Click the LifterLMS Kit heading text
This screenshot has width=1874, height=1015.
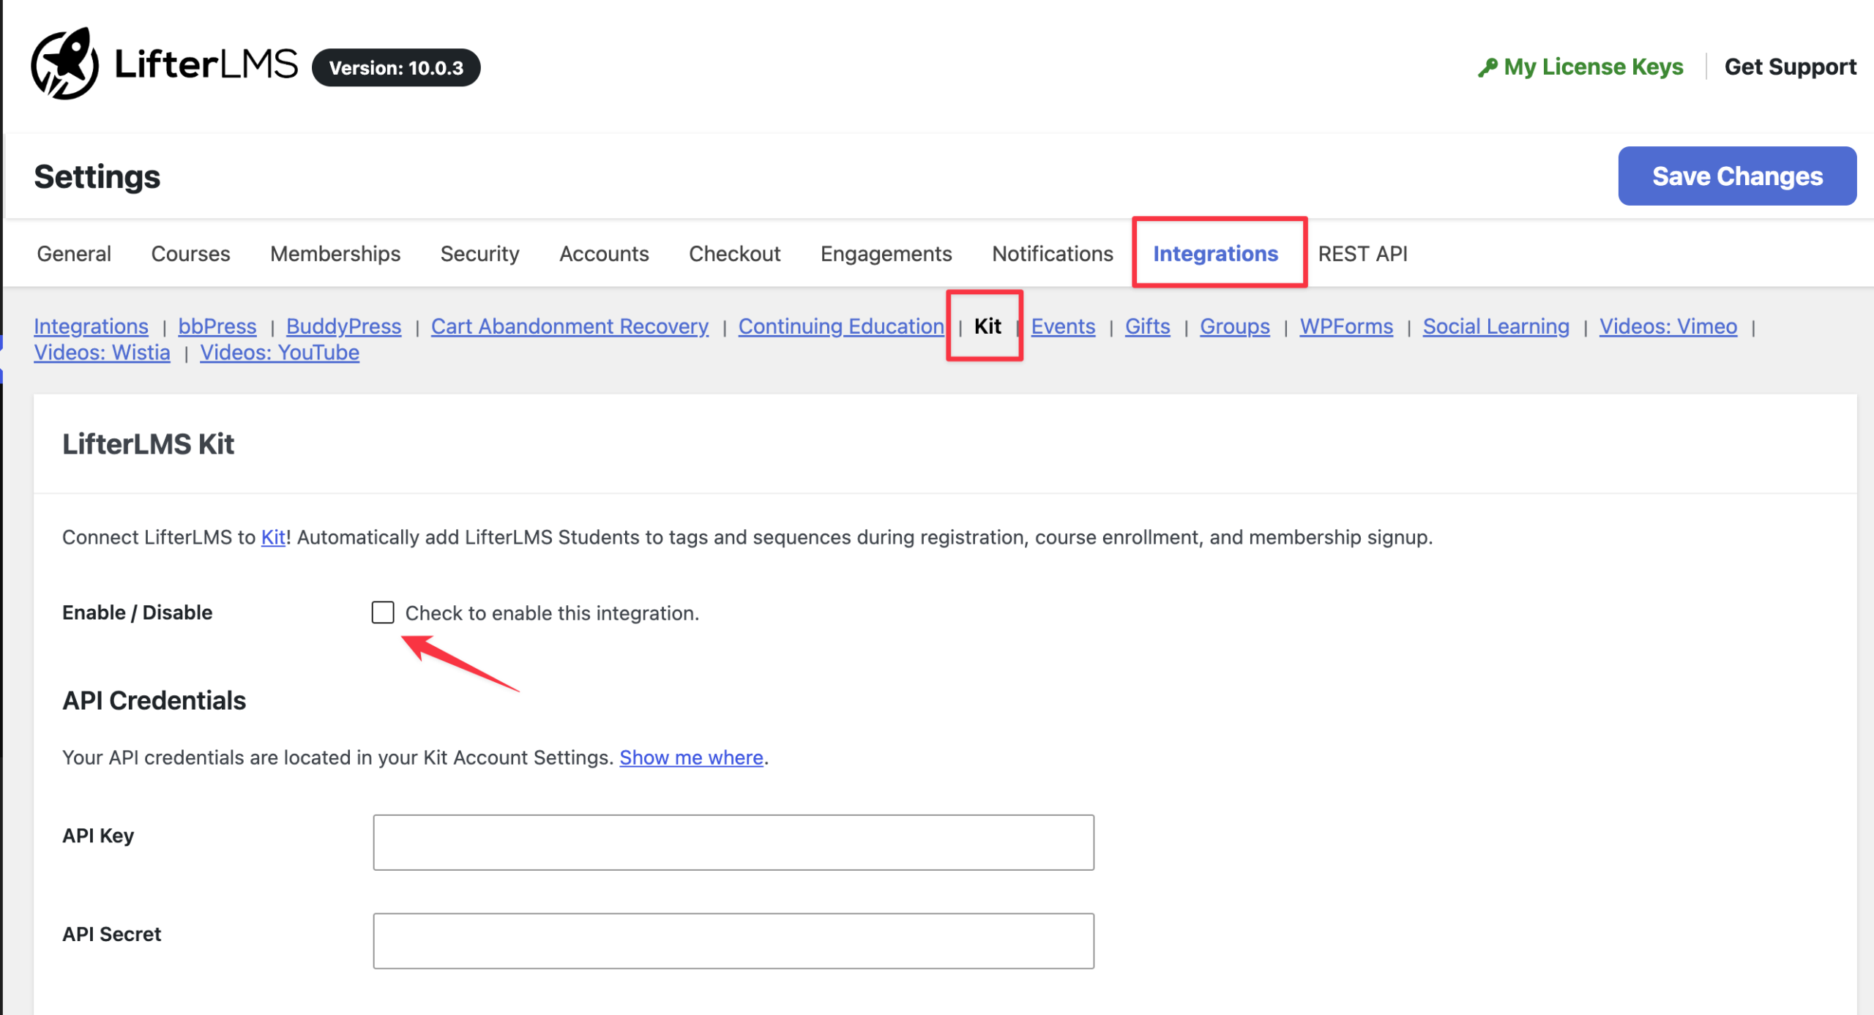pyautogui.click(x=148, y=443)
